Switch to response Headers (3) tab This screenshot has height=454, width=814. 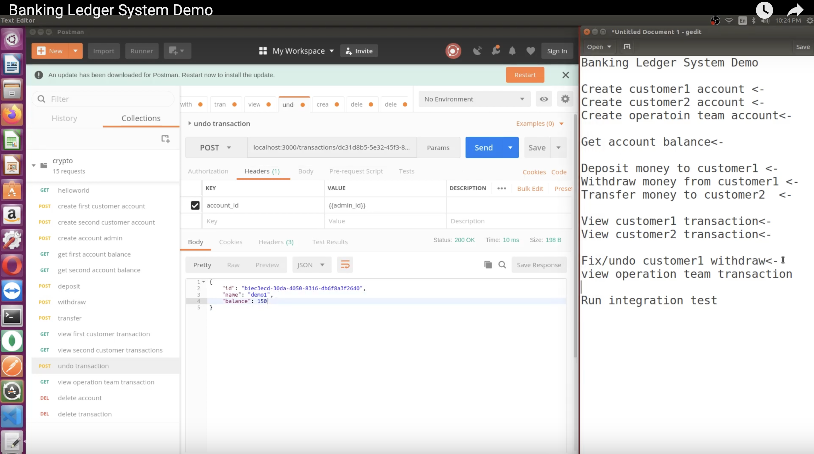pos(276,242)
